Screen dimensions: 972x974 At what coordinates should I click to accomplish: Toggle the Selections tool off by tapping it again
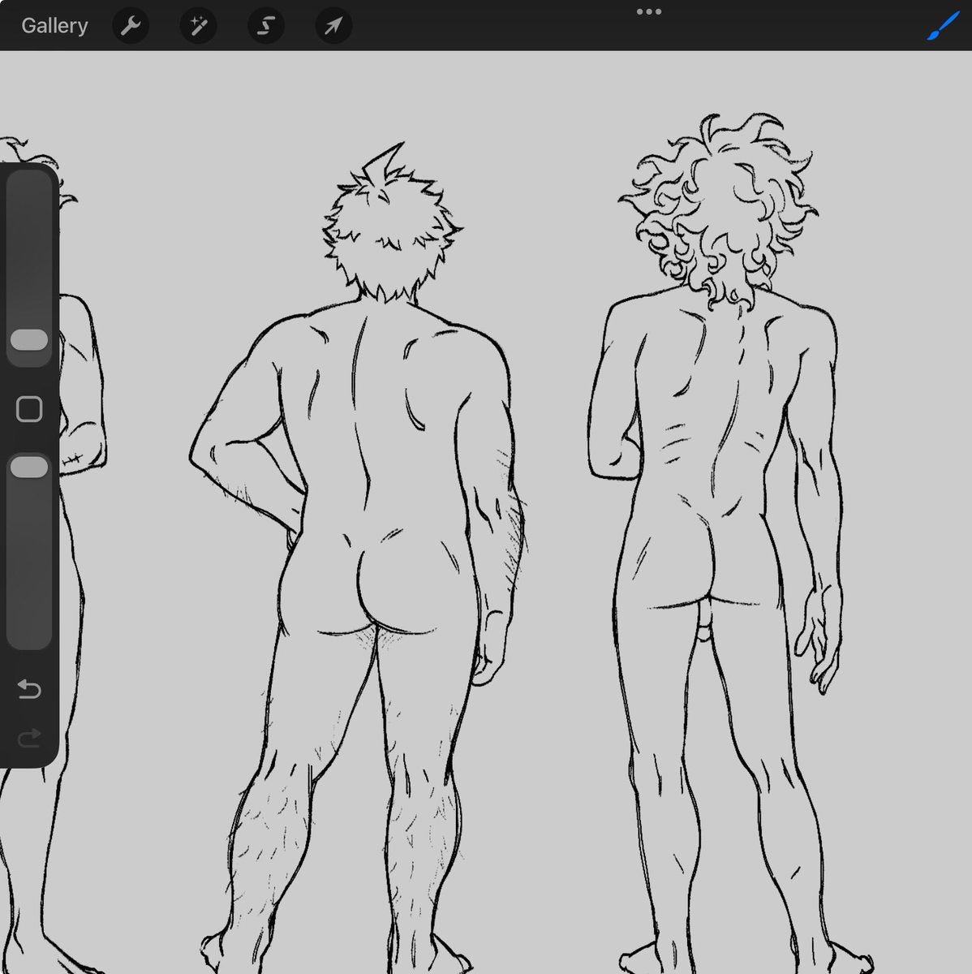tap(265, 25)
